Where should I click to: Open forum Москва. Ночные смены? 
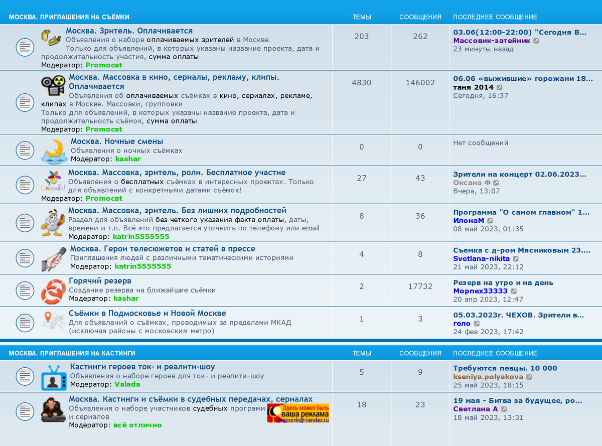click(116, 141)
